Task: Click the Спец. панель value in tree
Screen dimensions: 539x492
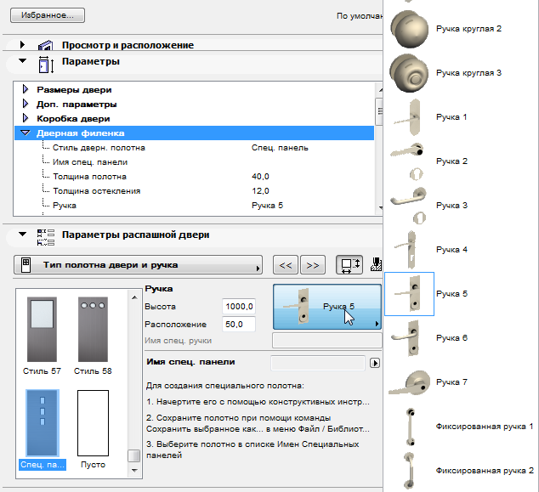Action: tap(280, 147)
